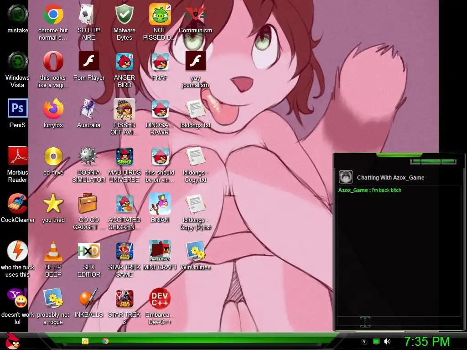
Task: Open the 'BRIAN' pink bird icon
Action: coord(160,203)
